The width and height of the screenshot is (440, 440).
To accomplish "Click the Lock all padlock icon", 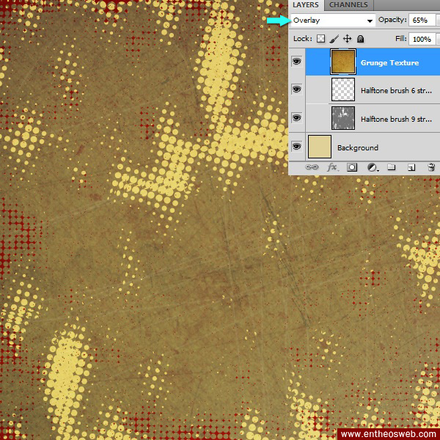I will pos(360,39).
